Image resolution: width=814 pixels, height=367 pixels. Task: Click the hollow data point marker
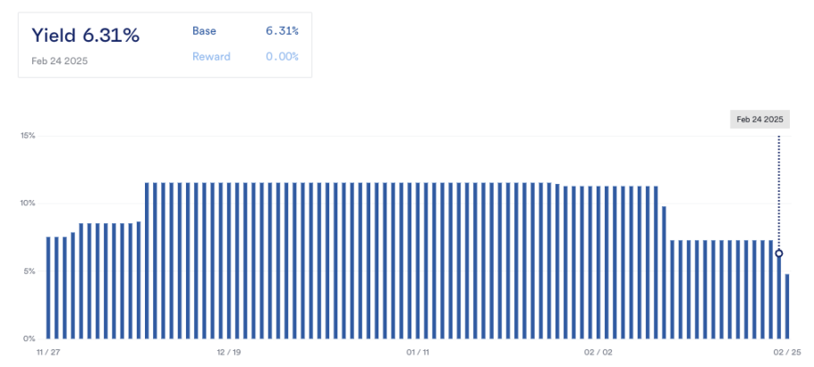coord(779,254)
